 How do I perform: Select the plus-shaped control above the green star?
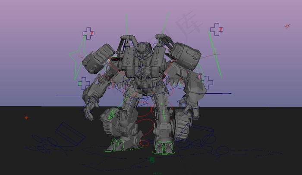coord(88,34)
